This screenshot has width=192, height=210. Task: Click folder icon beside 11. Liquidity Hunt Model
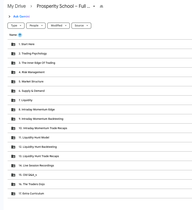13,138
